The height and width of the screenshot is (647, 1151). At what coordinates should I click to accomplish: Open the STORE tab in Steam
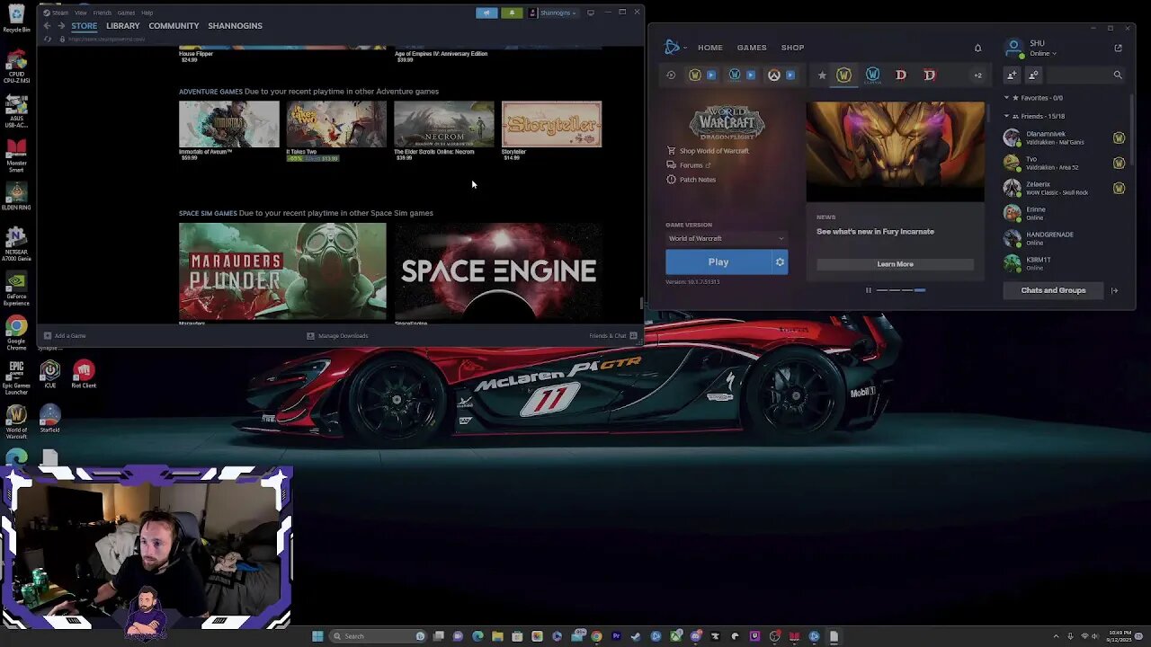coord(85,26)
